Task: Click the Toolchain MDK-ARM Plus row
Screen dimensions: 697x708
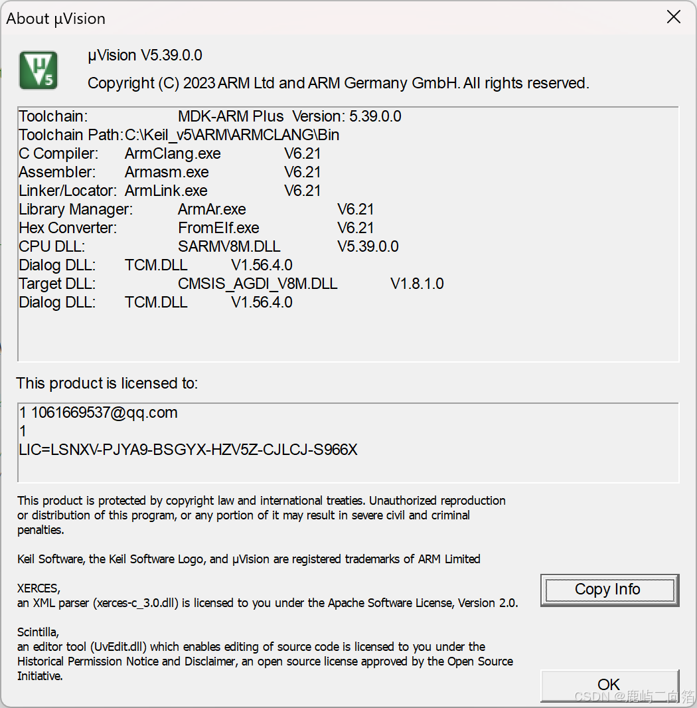Action: point(210,116)
